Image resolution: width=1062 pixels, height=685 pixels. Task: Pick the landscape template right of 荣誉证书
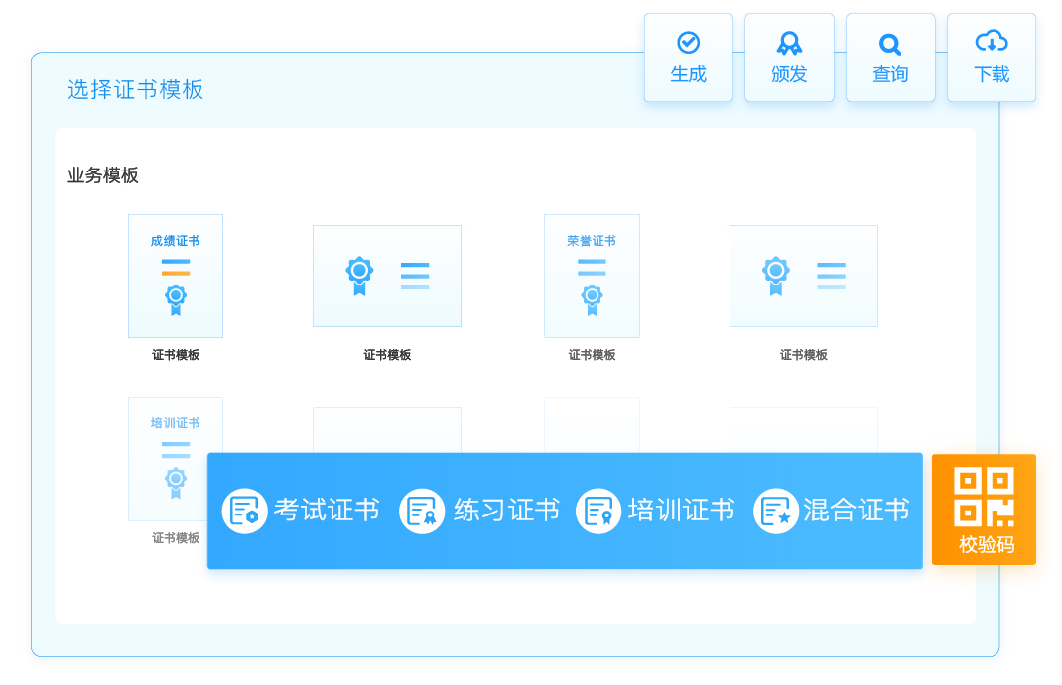804,276
